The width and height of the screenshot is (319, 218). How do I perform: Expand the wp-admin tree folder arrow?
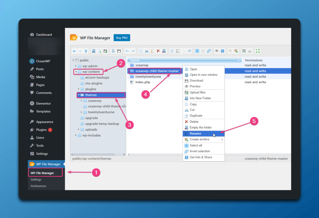[x=76, y=66]
